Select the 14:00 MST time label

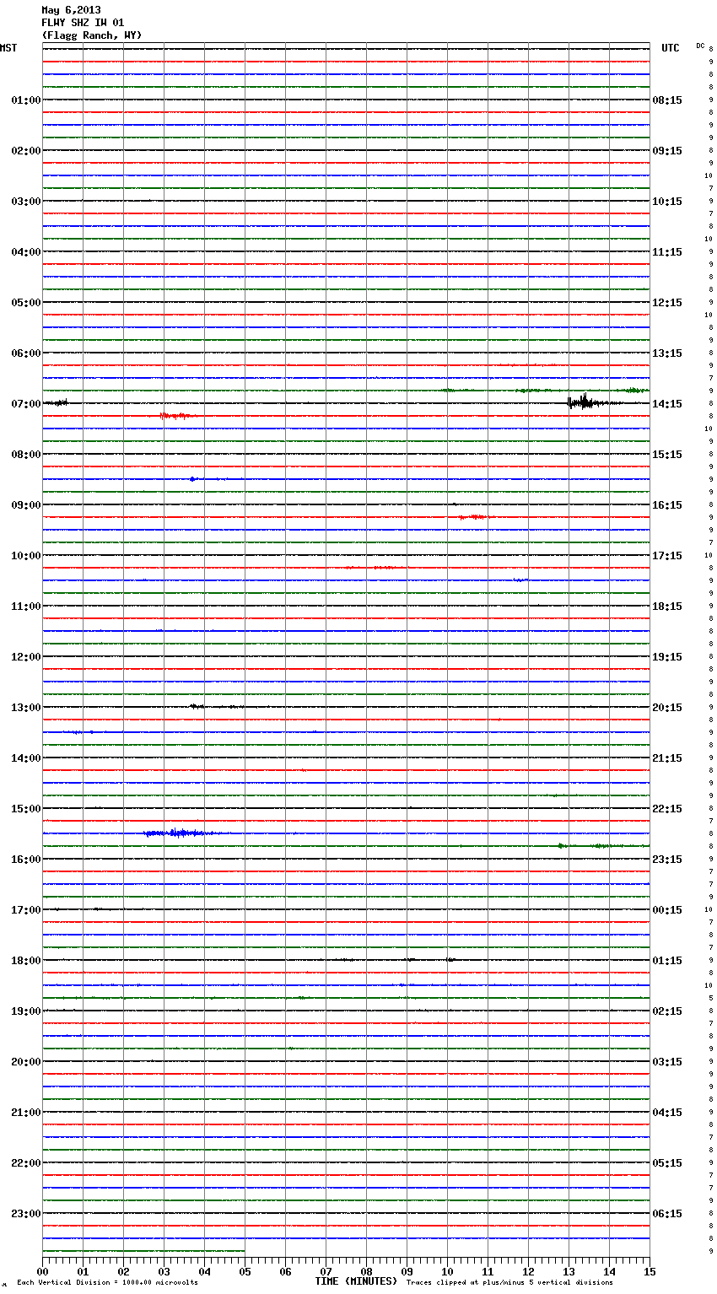click(x=26, y=758)
